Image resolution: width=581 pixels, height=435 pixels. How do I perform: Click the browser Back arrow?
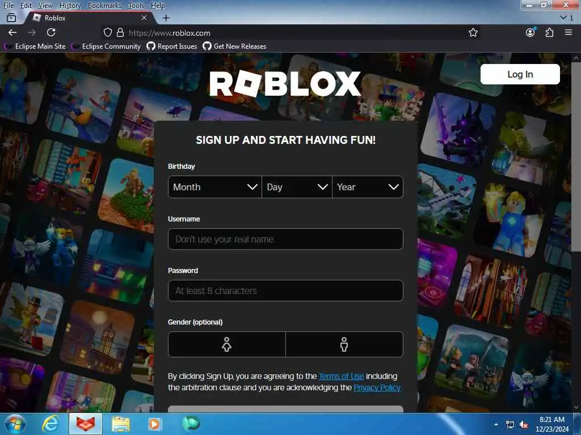pos(12,32)
